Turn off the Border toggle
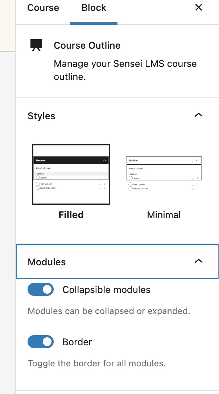This screenshot has width=219, height=394. pyautogui.click(x=41, y=342)
